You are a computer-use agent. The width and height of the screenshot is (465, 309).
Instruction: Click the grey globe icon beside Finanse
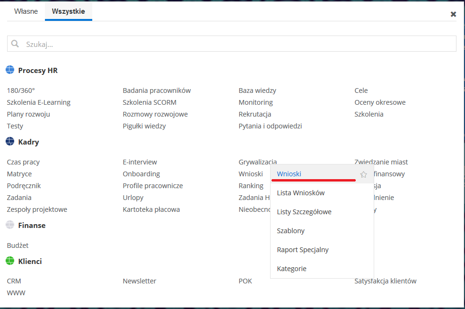point(10,225)
